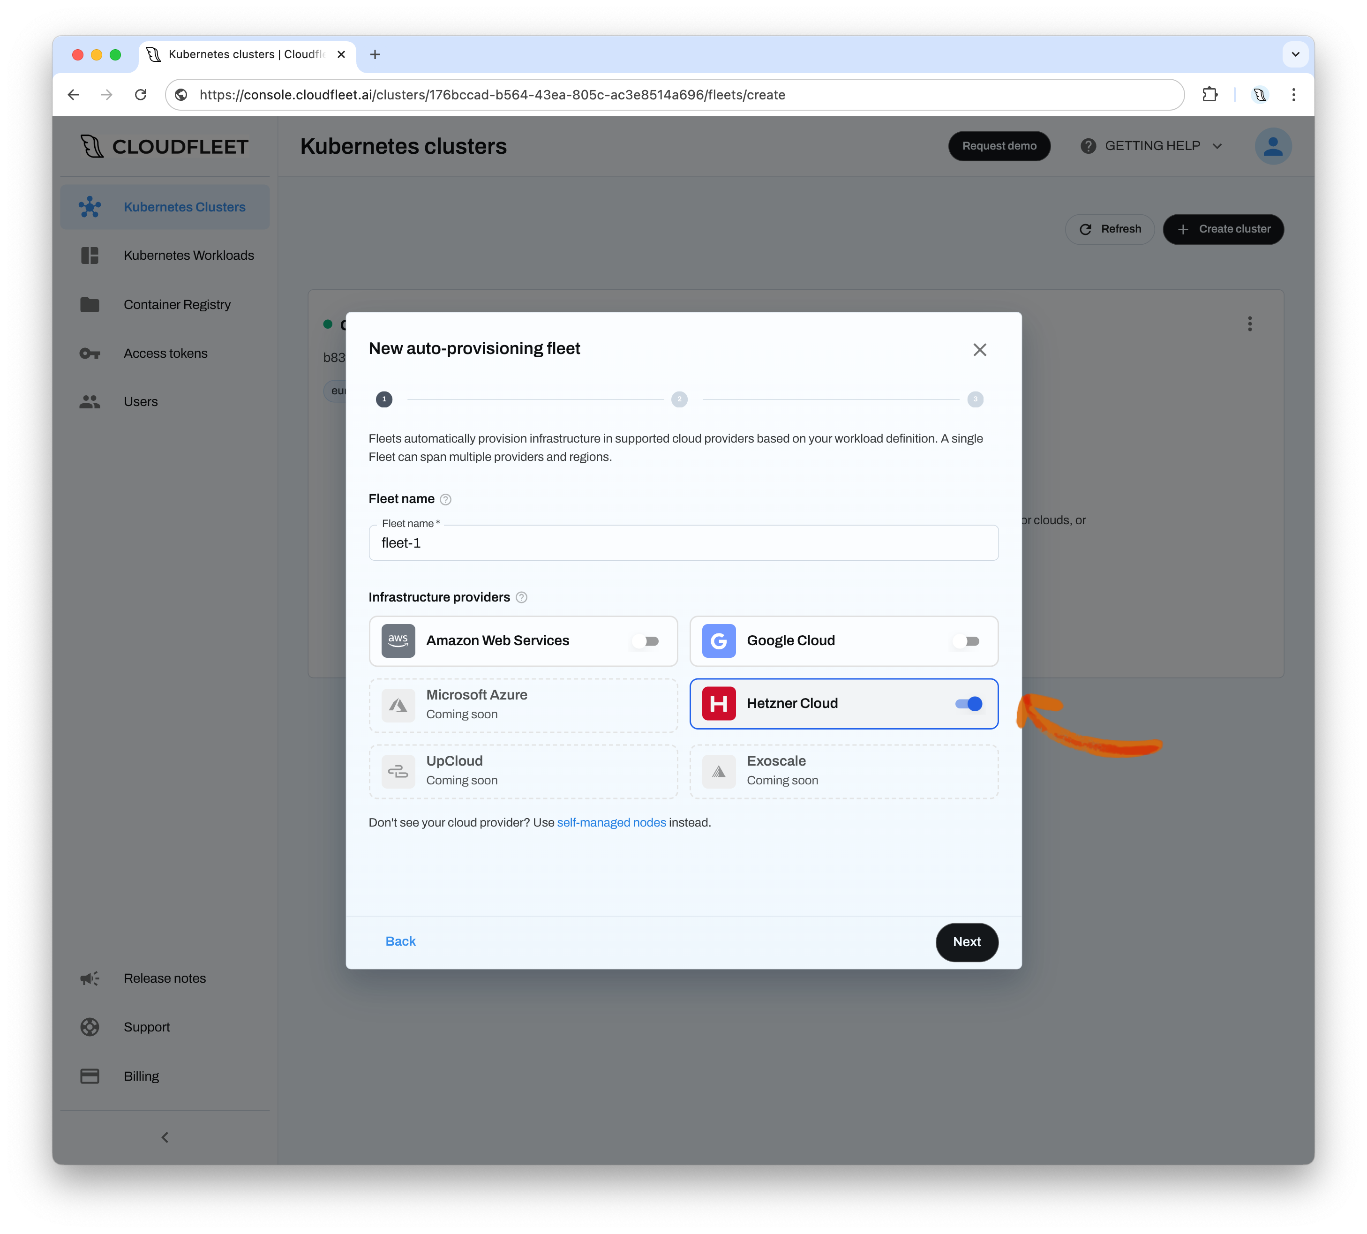Open Access tokens in the sidebar
Viewport: 1367px width, 1234px height.
[x=165, y=353]
